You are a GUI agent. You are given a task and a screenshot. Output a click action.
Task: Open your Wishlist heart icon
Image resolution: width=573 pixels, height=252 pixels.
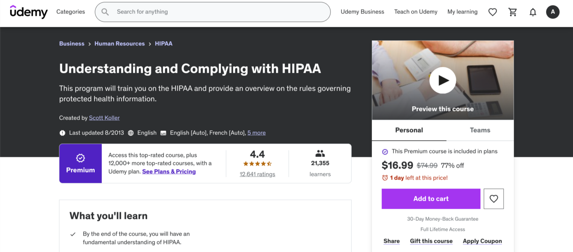[492, 12]
